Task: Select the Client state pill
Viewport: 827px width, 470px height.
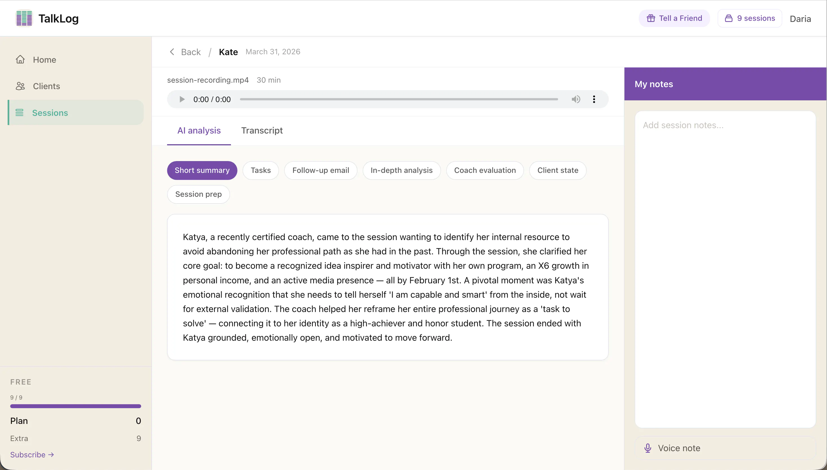Action: pyautogui.click(x=558, y=170)
